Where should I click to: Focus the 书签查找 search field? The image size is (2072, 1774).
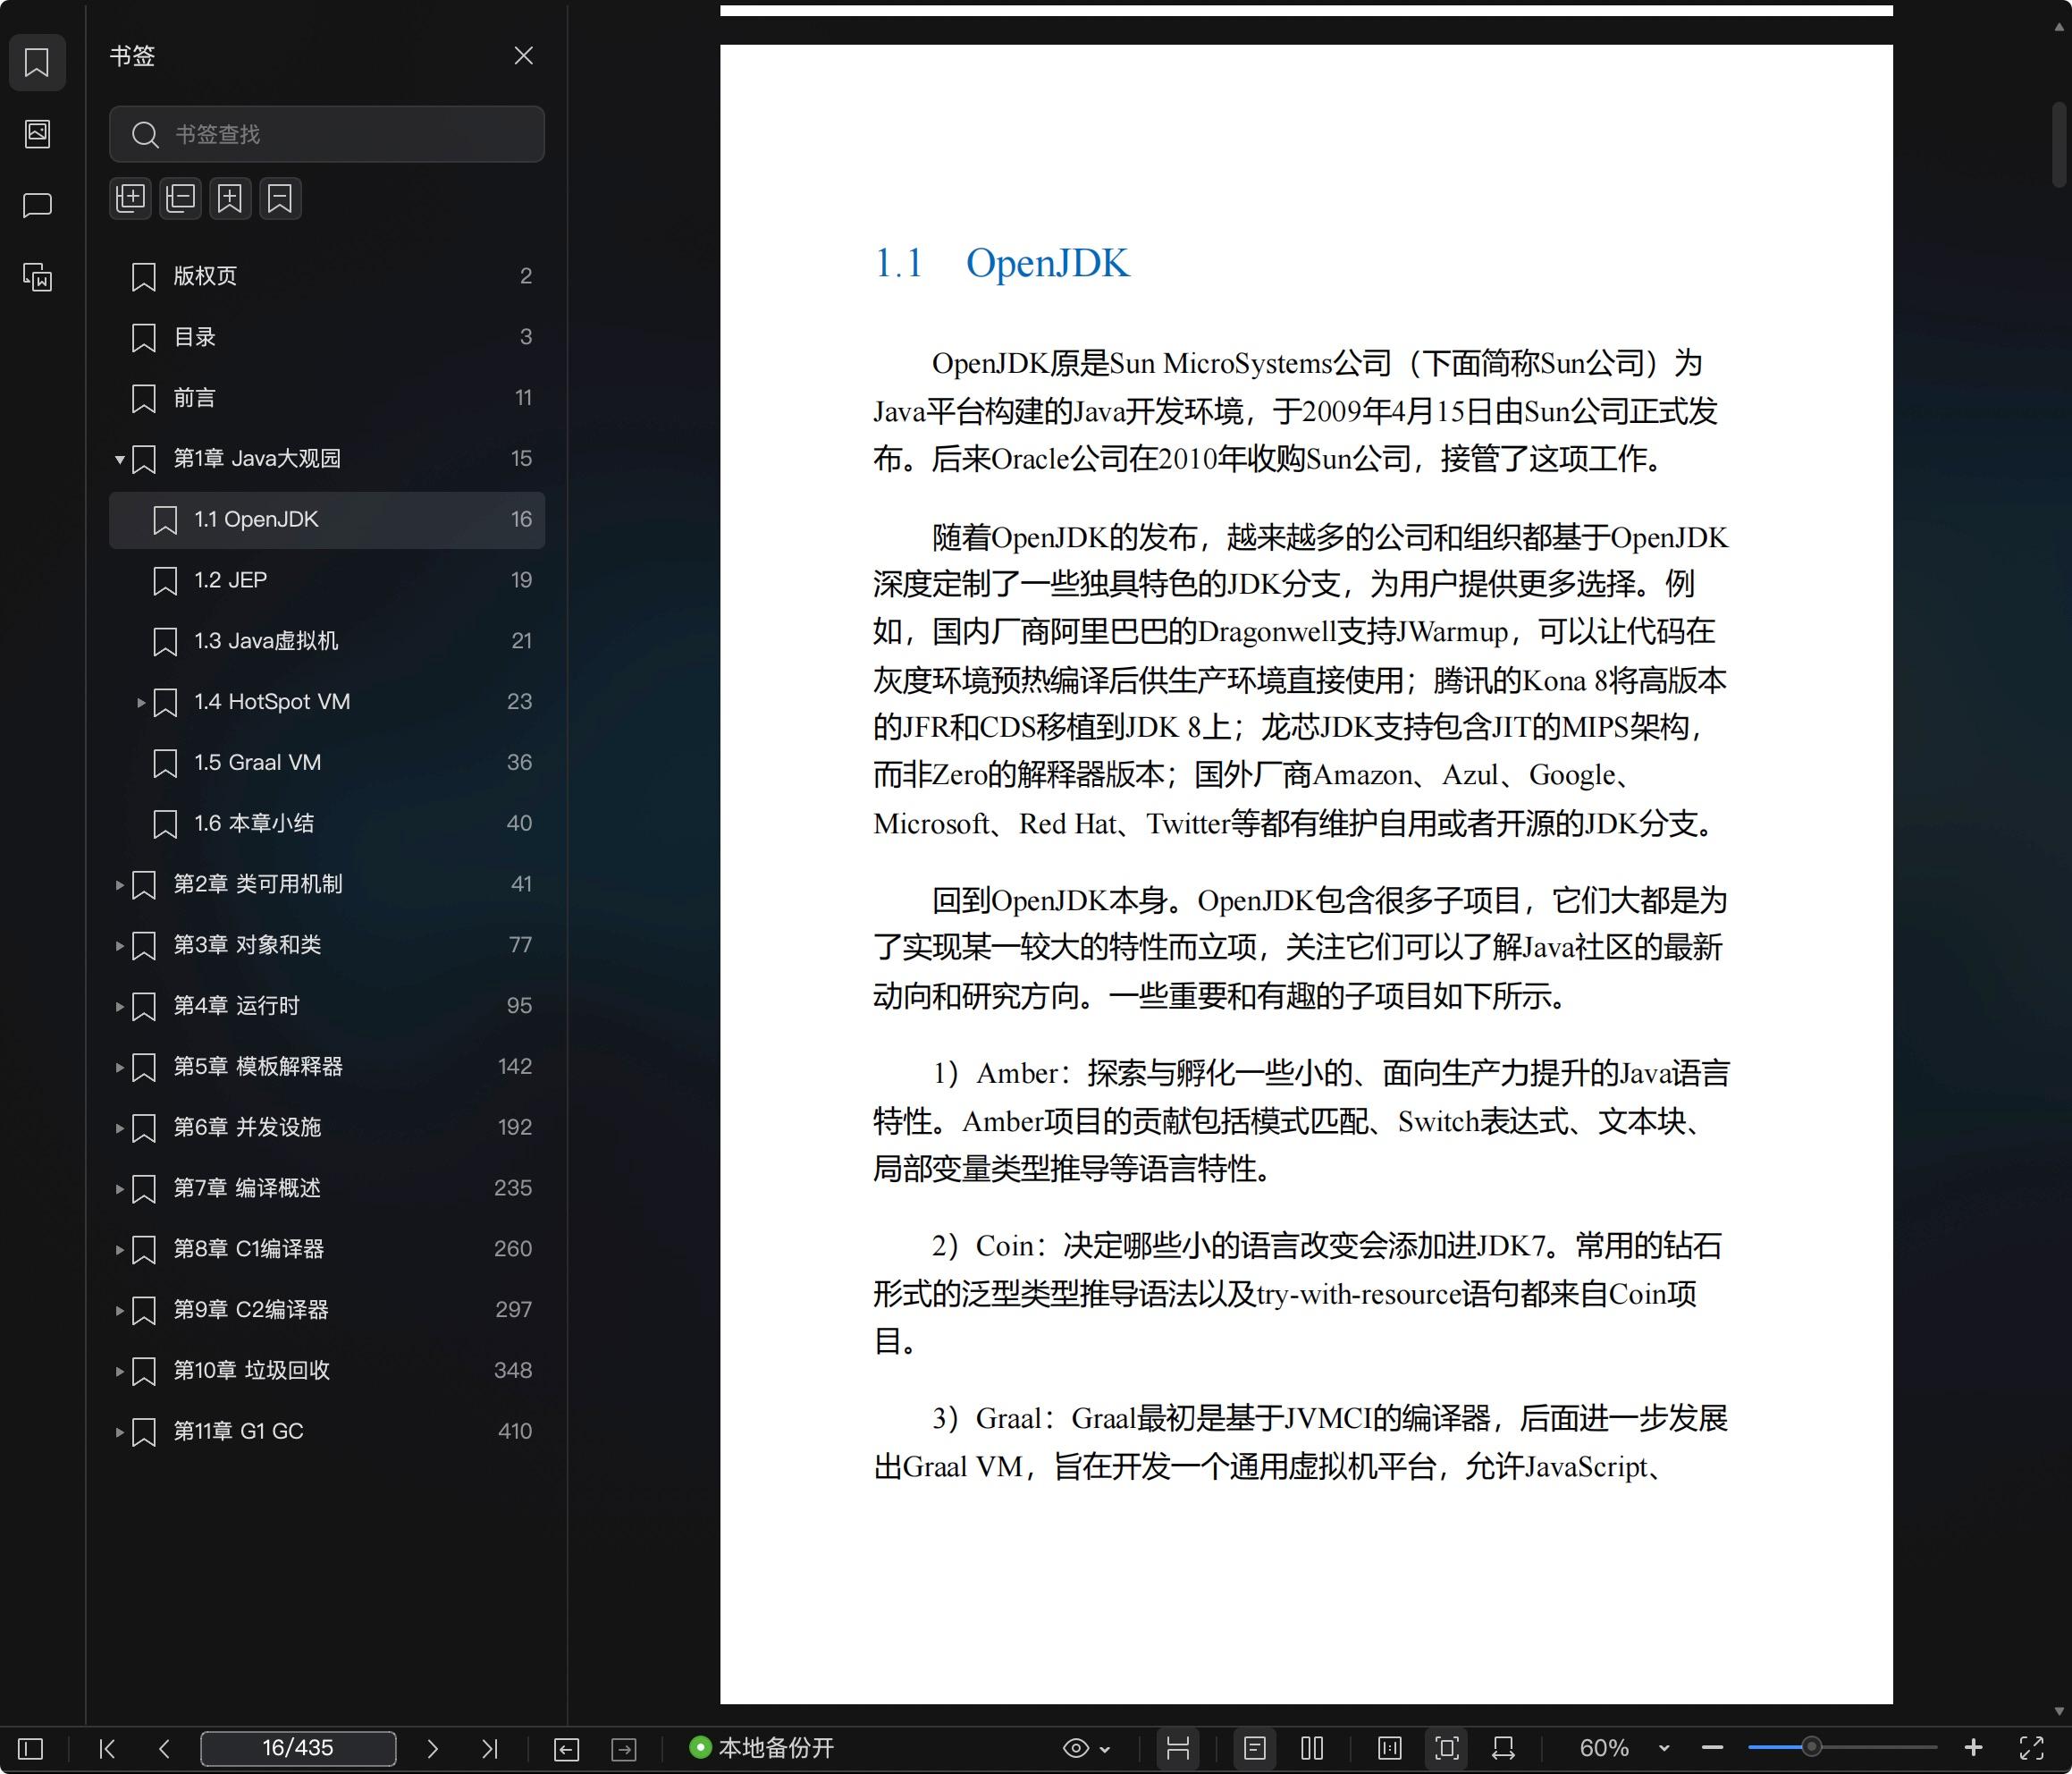pos(327,134)
